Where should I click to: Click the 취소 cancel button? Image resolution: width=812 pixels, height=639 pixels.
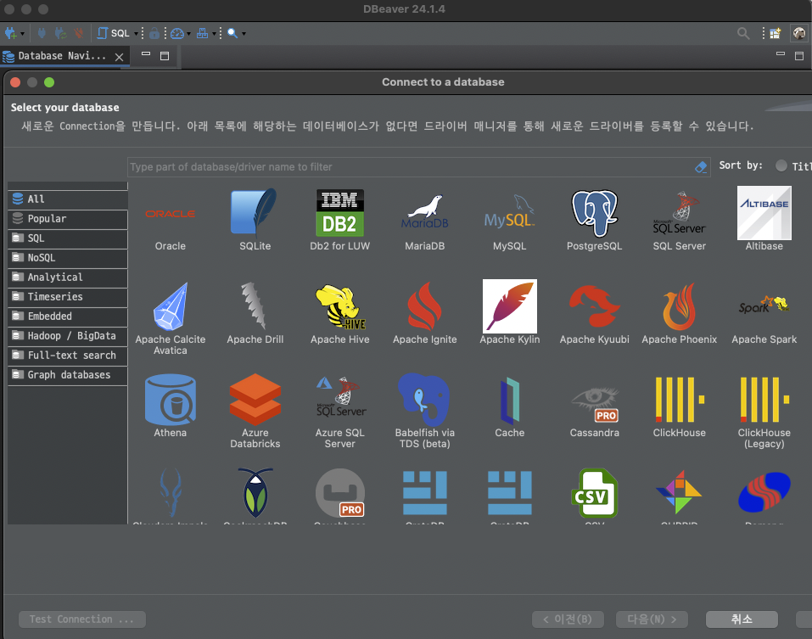(742, 619)
